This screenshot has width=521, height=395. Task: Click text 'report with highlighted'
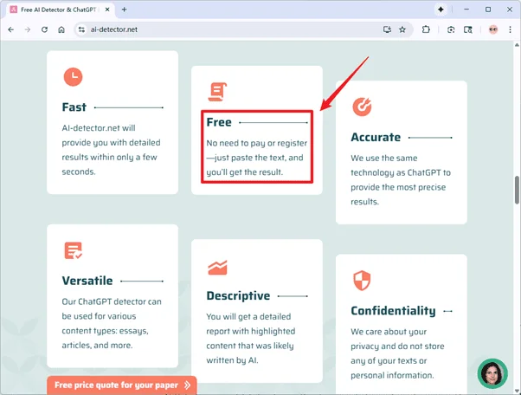click(x=251, y=331)
